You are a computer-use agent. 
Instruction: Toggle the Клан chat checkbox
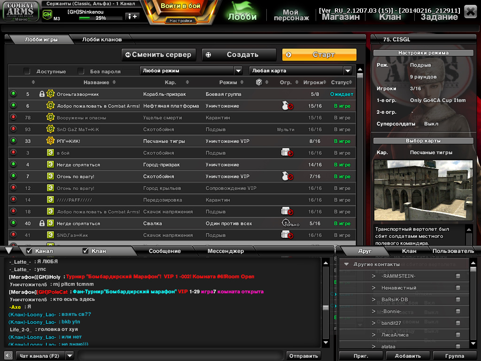(x=85, y=251)
